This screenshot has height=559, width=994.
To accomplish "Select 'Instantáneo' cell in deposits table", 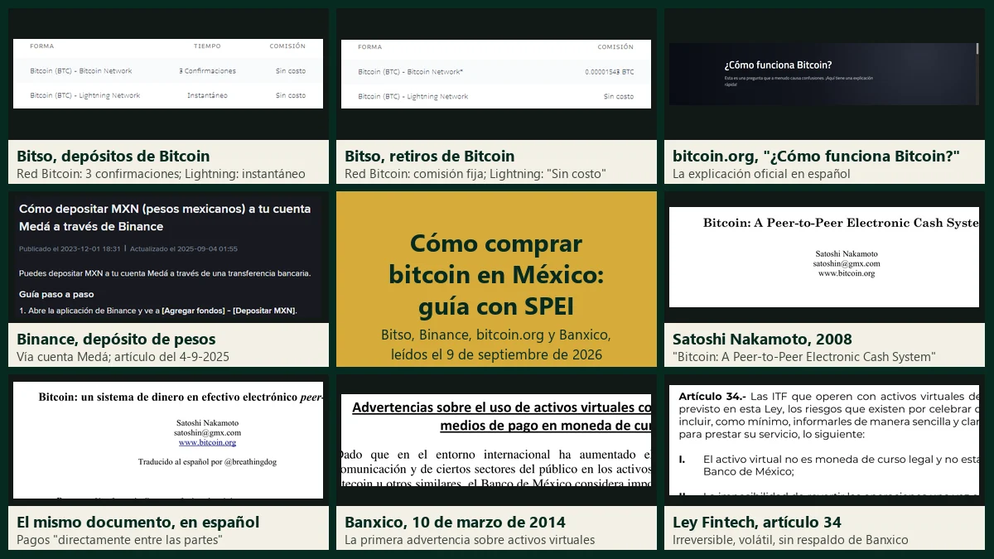I will coord(207,95).
